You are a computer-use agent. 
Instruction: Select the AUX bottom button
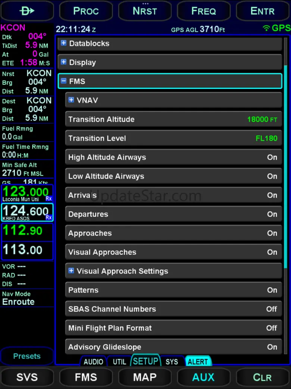coord(204,377)
